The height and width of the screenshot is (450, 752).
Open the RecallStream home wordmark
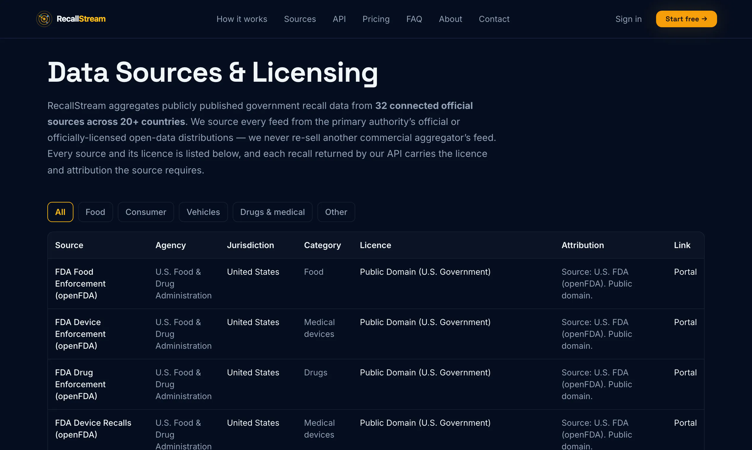point(81,19)
